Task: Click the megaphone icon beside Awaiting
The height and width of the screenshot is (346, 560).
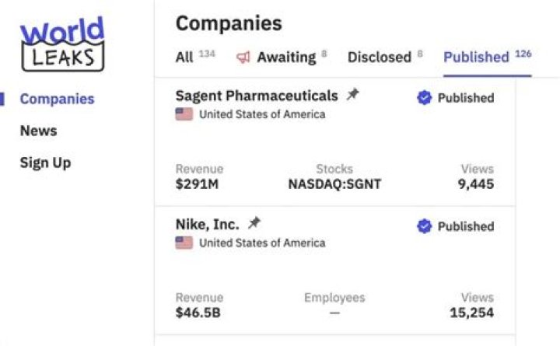Action: [x=243, y=57]
